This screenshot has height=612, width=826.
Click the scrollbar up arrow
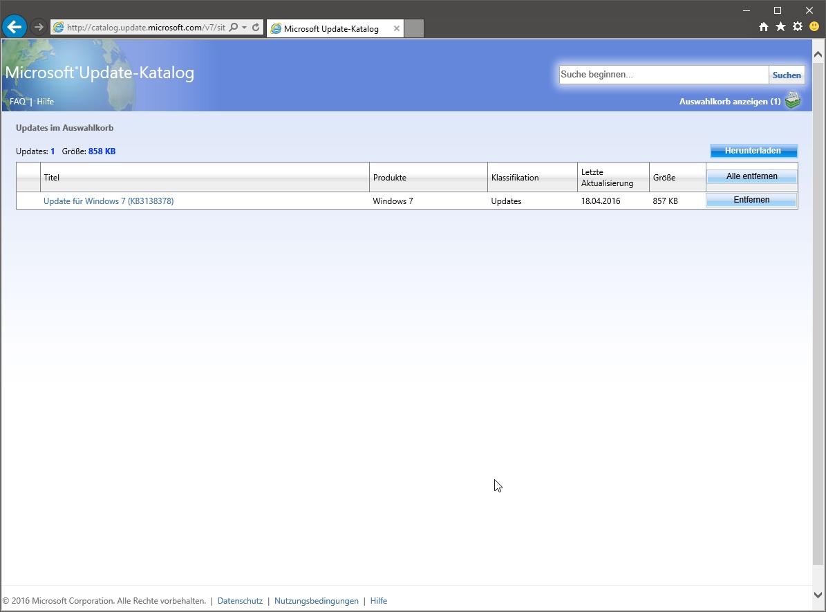(818, 55)
